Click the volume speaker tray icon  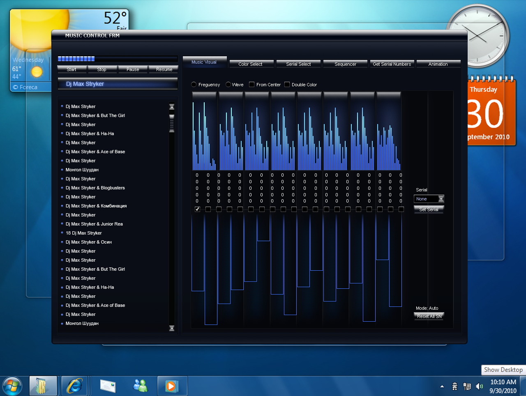pyautogui.click(x=479, y=386)
